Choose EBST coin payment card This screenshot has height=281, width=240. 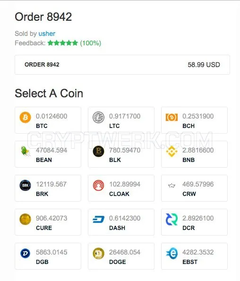pyautogui.click(x=194, y=256)
